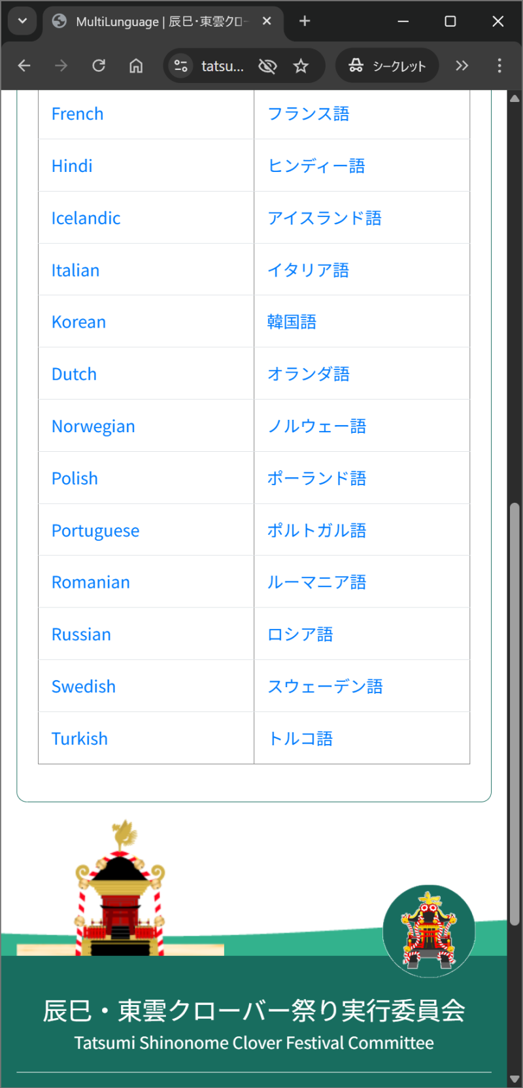The height and width of the screenshot is (1088, 523).
Task: Expand the tab search dropdown
Action: pos(22,21)
